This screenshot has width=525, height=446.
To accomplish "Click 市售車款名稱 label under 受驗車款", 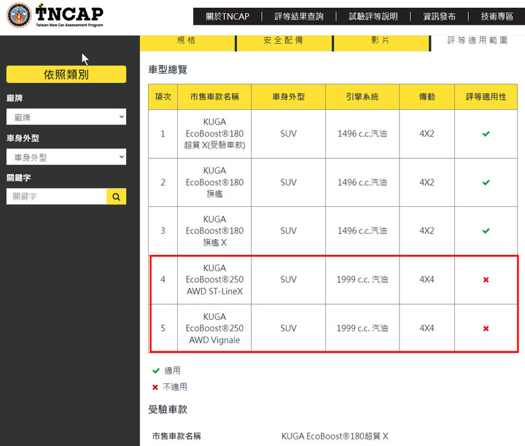I will click(176, 437).
